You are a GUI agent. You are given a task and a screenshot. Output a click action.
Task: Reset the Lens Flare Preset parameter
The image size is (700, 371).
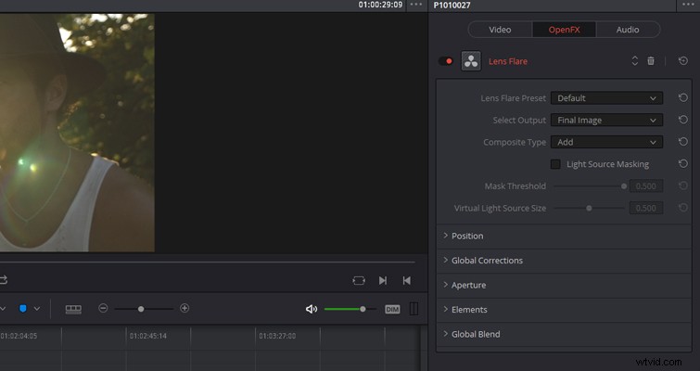click(683, 97)
